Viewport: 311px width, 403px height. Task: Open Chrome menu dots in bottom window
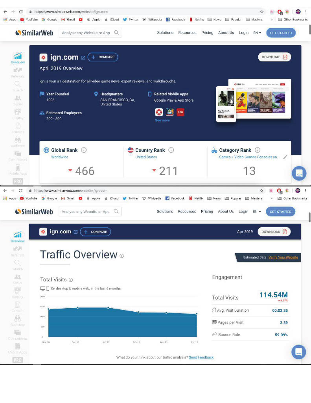[x=305, y=190]
